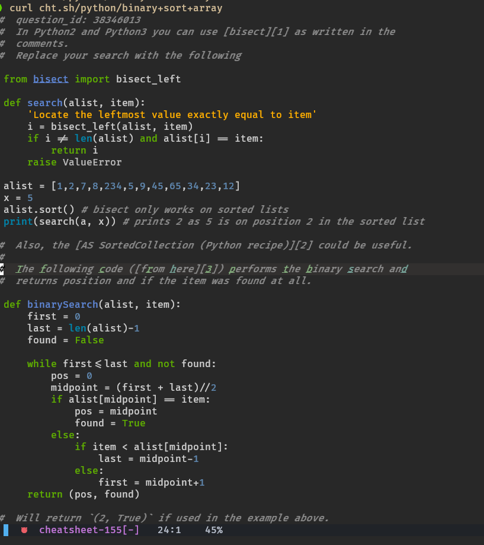The height and width of the screenshot is (545, 484).
Task: Click the blue mode bar at statusline left
Action: (5, 530)
